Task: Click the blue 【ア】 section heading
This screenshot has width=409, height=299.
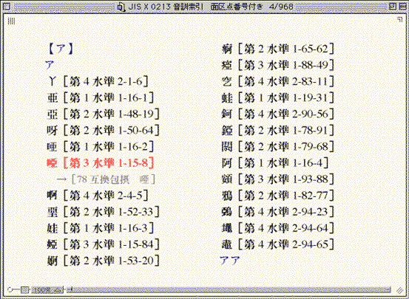Action: click(x=60, y=49)
